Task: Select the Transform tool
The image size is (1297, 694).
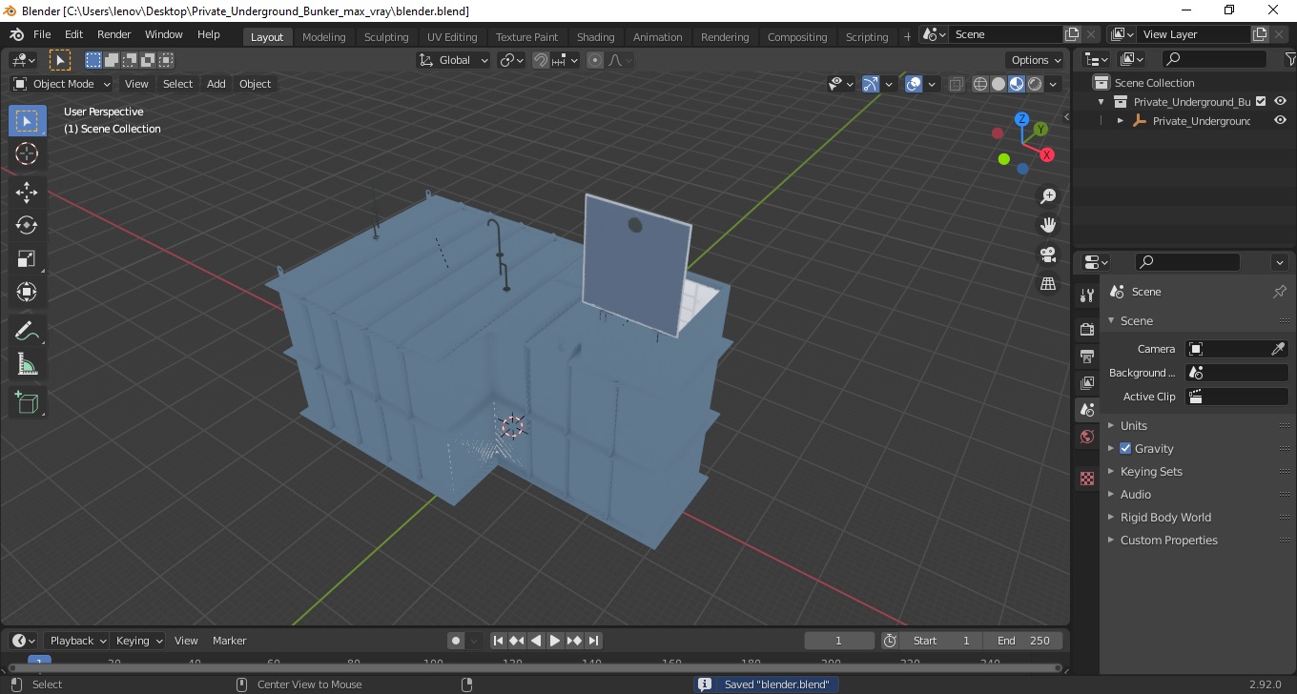Action: 27,292
